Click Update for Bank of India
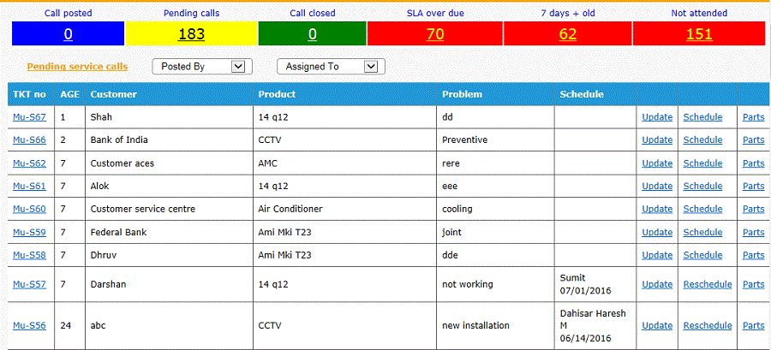This screenshot has width=771, height=350. [x=657, y=139]
